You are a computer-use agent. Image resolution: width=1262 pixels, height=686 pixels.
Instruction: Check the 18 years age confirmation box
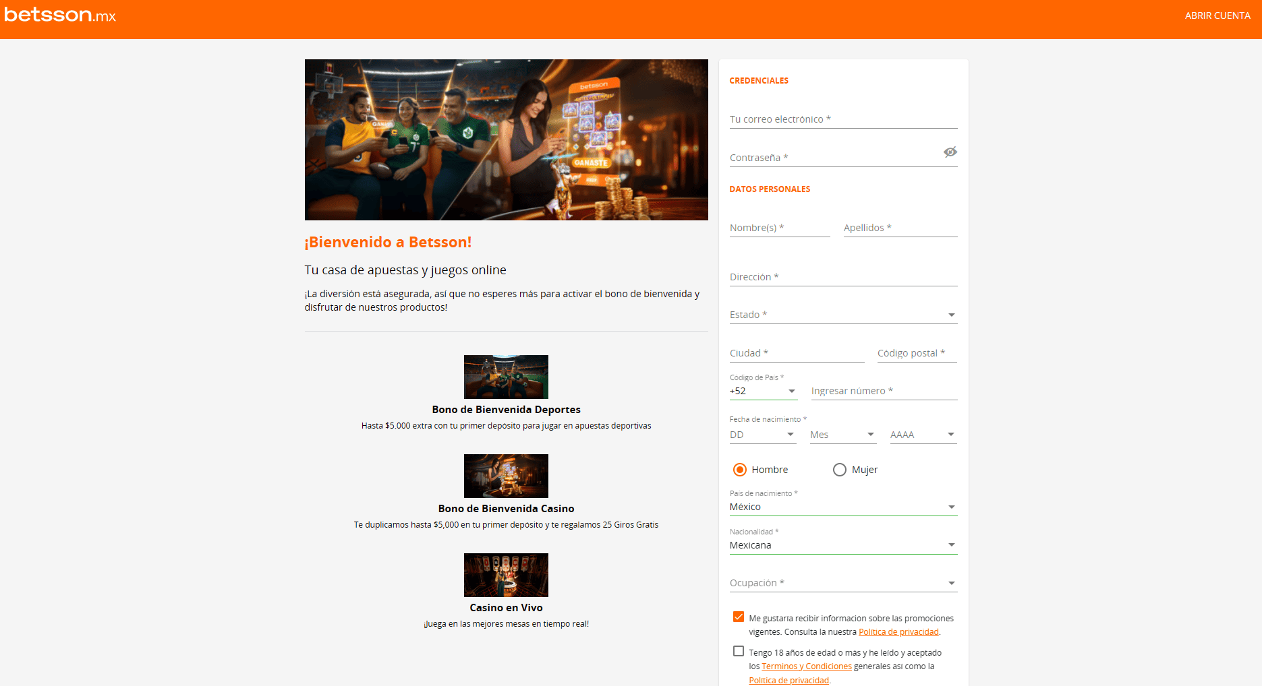739,651
